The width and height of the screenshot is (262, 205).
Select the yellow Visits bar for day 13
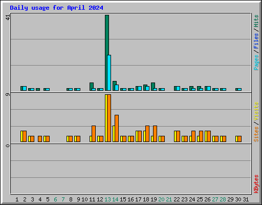(x=106, y=118)
